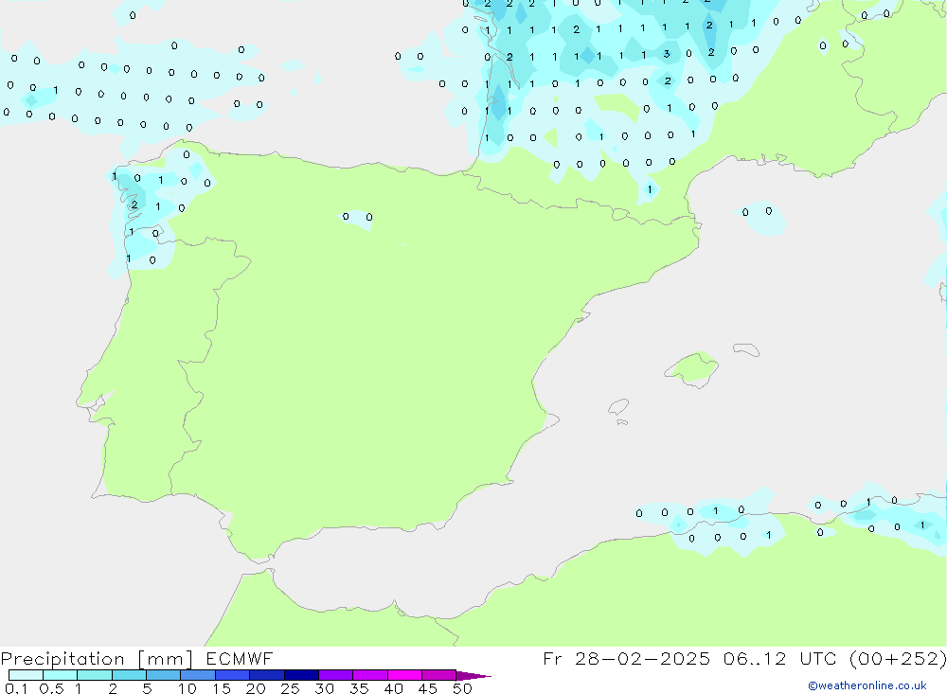Click legend label '25'

click(x=290, y=688)
